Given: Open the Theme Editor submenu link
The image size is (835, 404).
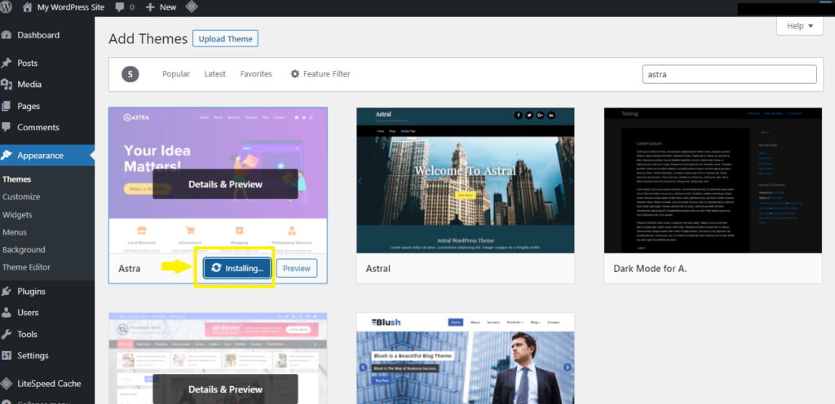Looking at the screenshot, I should pyautogui.click(x=27, y=267).
